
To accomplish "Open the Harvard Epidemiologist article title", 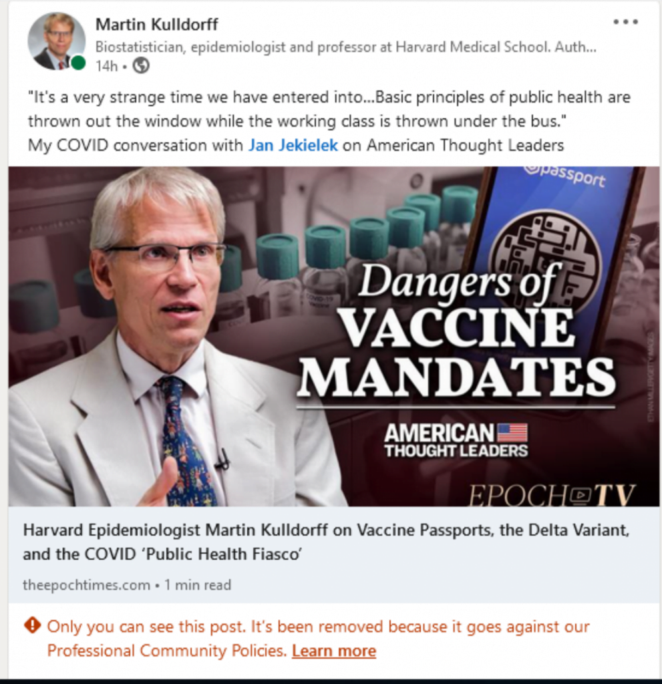I will click(x=326, y=542).
